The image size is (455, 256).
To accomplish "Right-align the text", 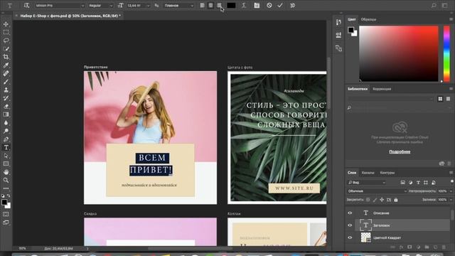I will pos(219,6).
